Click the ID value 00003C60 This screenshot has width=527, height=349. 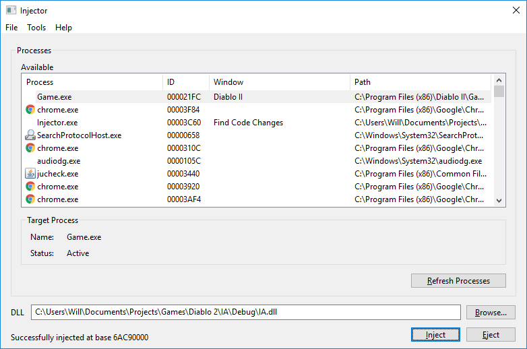tap(184, 123)
